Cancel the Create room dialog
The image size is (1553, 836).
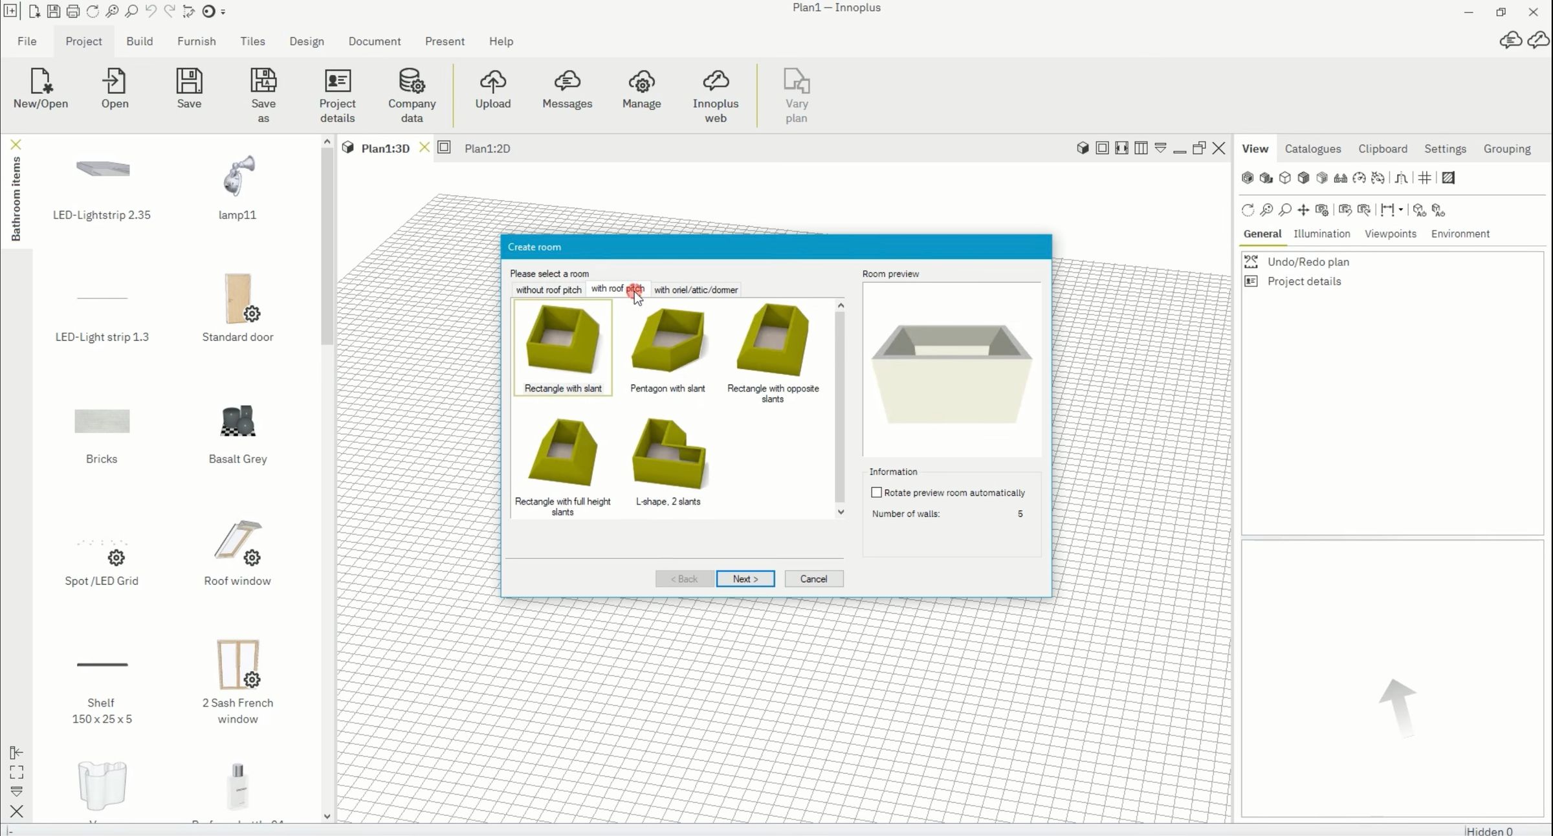click(813, 578)
